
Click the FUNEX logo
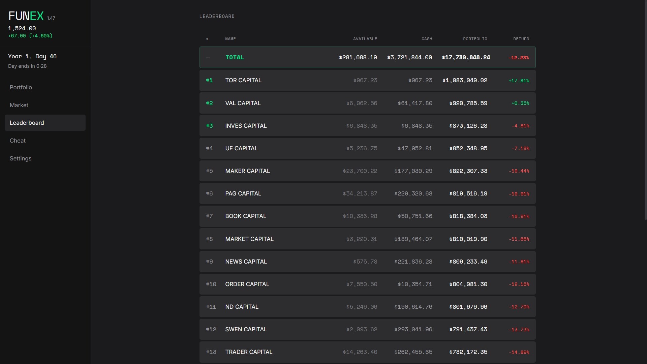[26, 16]
